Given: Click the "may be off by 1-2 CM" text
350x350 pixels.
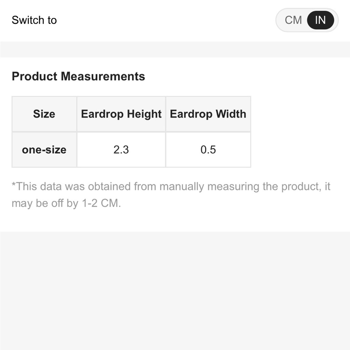Looking at the screenshot, I should click(66, 203).
